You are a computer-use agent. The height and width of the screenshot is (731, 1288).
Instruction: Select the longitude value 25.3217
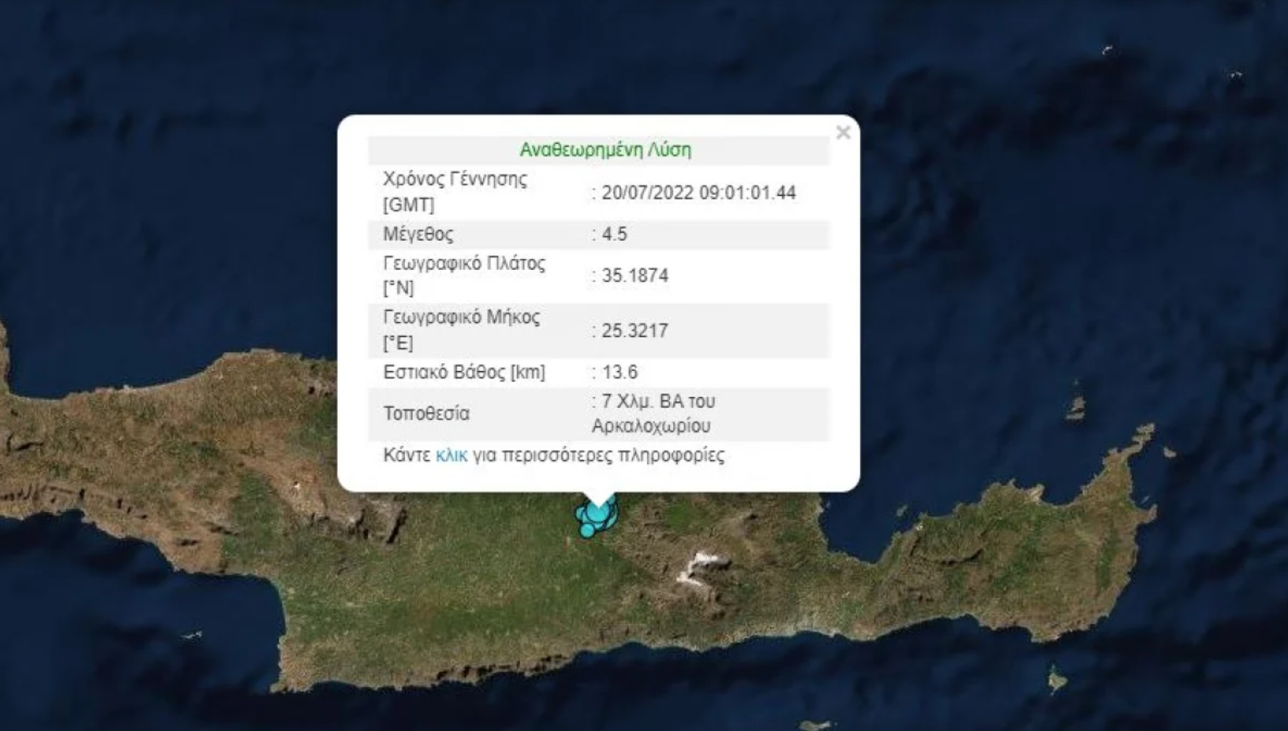coord(635,331)
